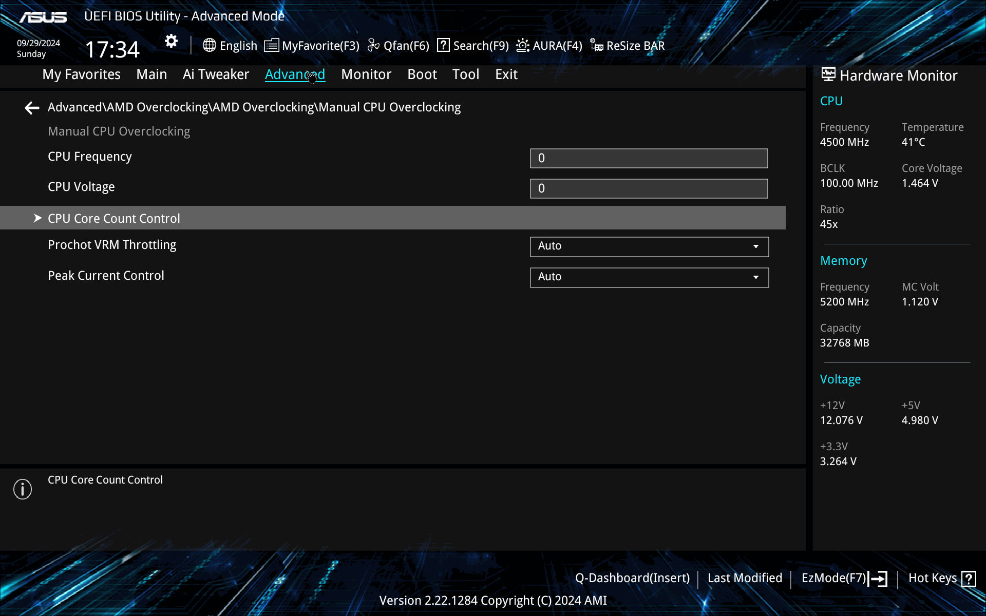Click the CPU frequency value 4500 MHz
The image size is (986, 616).
tap(844, 142)
